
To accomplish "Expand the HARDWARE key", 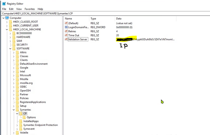I will tap(10, 37).
